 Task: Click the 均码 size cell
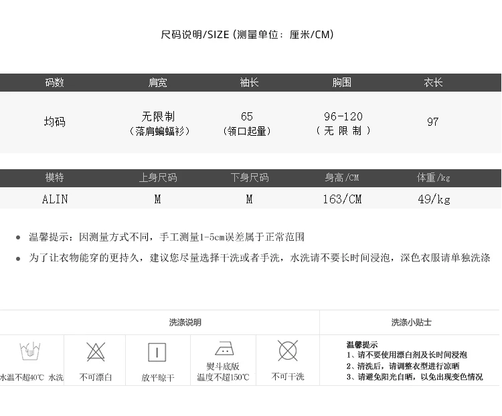pyautogui.click(x=54, y=122)
